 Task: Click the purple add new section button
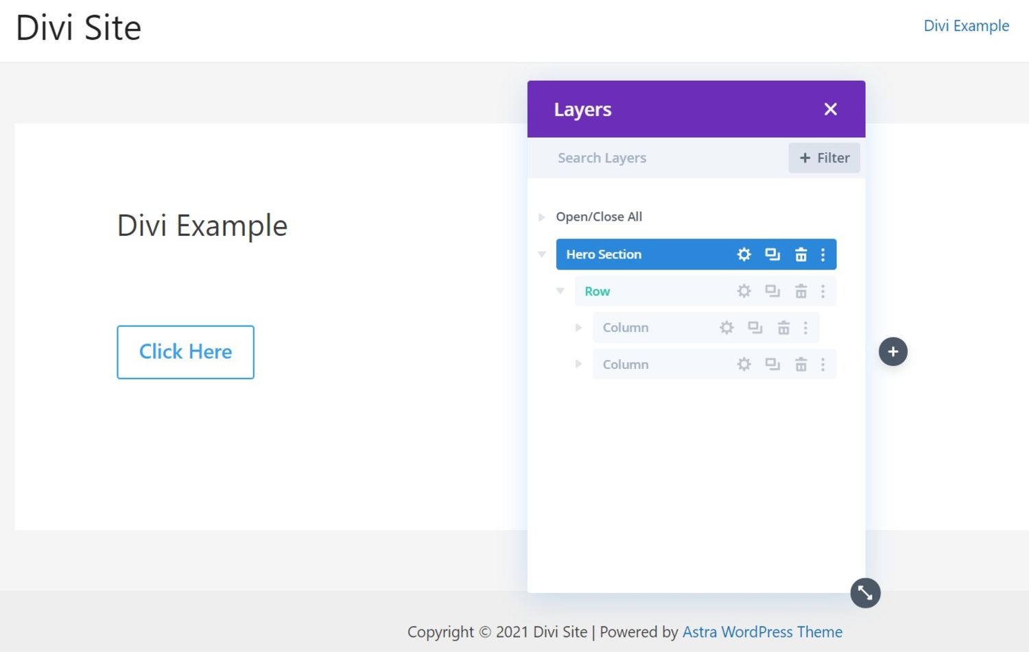892,351
